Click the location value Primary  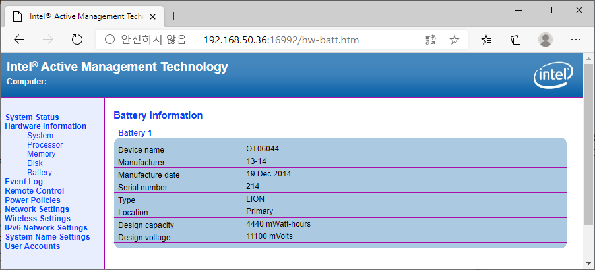(x=259, y=211)
